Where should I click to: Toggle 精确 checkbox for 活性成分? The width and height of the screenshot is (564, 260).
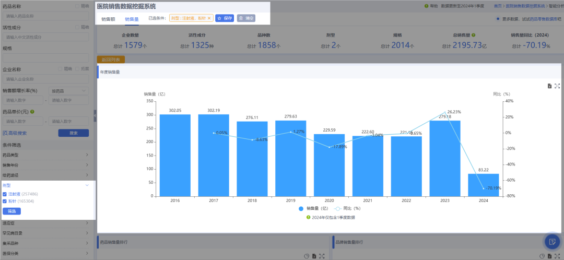tap(77, 27)
